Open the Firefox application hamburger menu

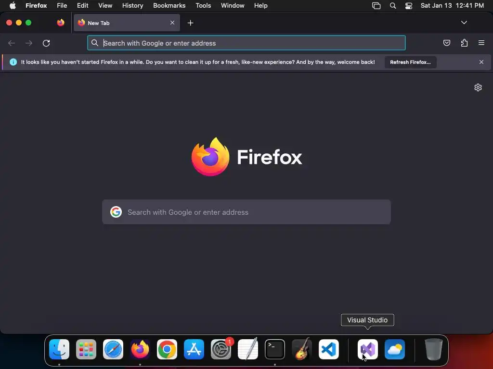(x=481, y=43)
